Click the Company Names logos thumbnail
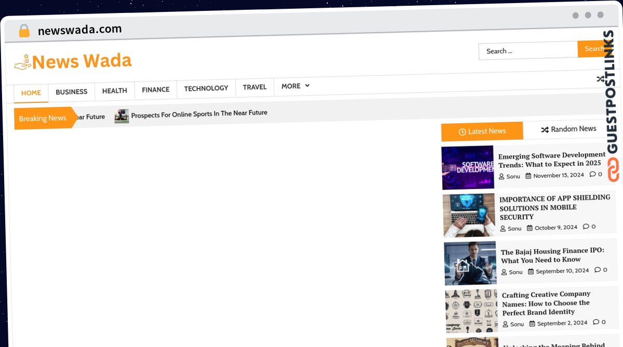 coord(471,311)
